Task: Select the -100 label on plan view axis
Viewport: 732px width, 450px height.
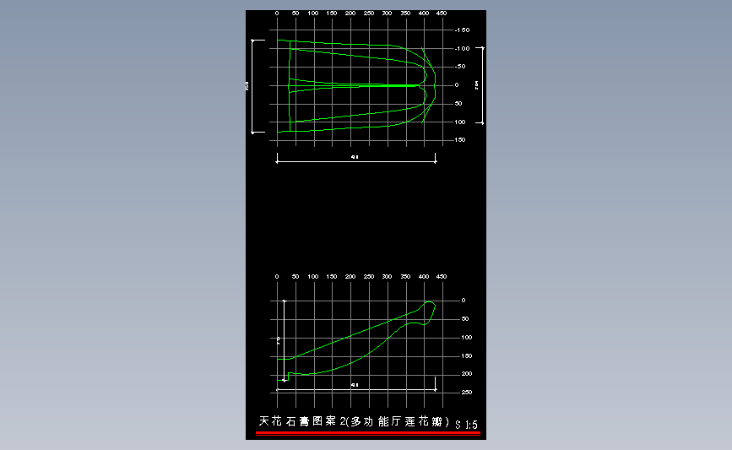Action: [x=462, y=49]
